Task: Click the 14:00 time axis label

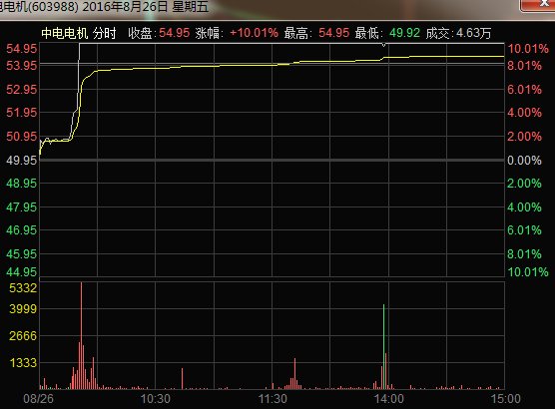Action: (389, 399)
